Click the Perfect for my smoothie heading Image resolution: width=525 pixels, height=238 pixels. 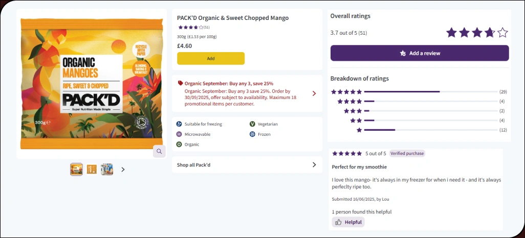click(x=359, y=167)
